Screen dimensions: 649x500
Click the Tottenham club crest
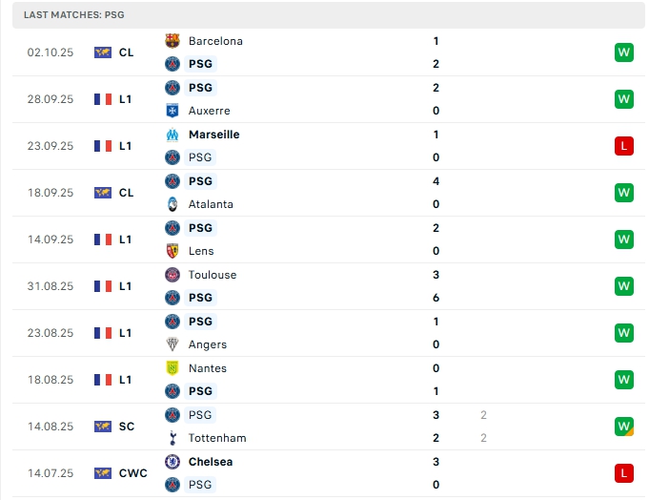click(172, 438)
